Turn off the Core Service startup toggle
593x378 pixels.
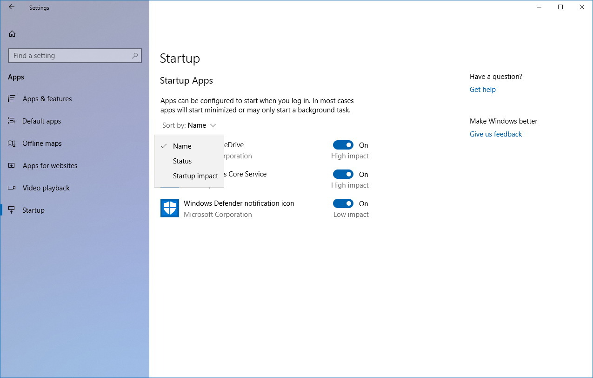343,174
